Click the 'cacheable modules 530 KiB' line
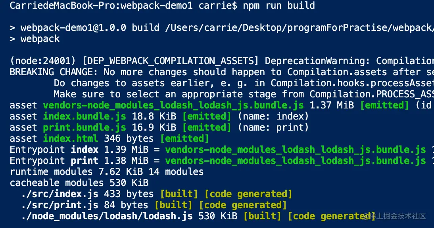This screenshot has width=434, height=228. pos(79,183)
